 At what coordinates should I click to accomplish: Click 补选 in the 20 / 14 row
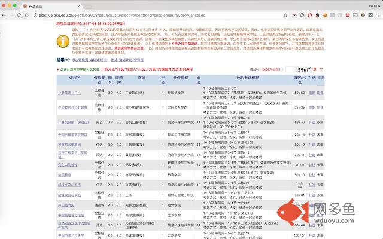312,134
